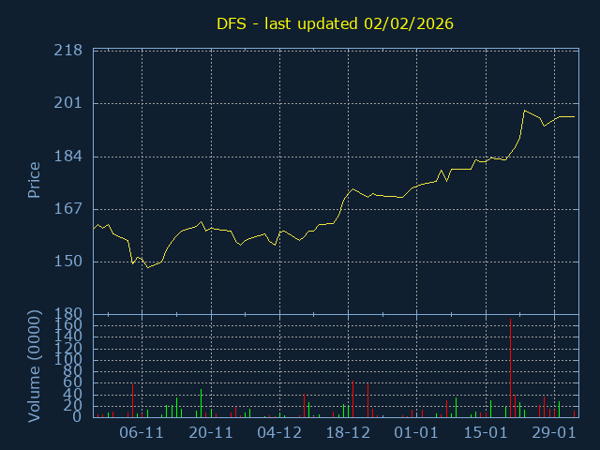This screenshot has width=600, height=450.
Task: Click the 'Volume (0000)' axis title
Action: [34, 365]
